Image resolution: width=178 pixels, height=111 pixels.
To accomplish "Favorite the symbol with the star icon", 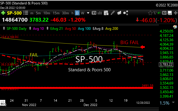I will 150,13.
